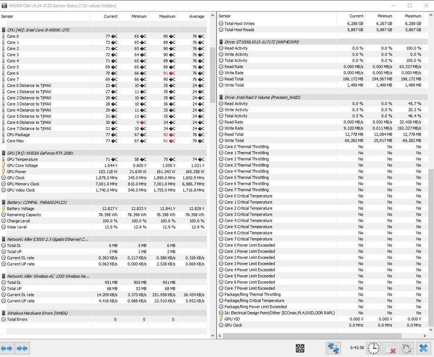Image resolution: width=434 pixels, height=357 pixels.
Task: Open the remote network monitoring icon
Action: 333,348
